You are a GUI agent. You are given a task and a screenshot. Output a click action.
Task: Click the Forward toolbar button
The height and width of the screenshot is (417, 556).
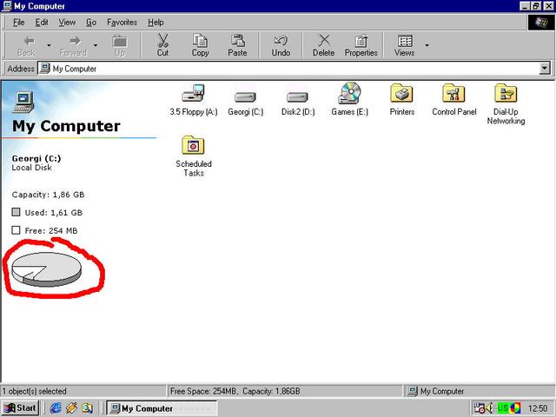(x=73, y=45)
